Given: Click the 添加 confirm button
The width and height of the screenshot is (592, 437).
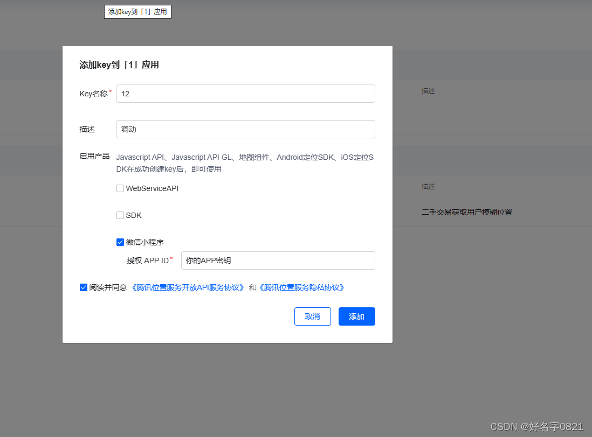Looking at the screenshot, I should tap(356, 316).
